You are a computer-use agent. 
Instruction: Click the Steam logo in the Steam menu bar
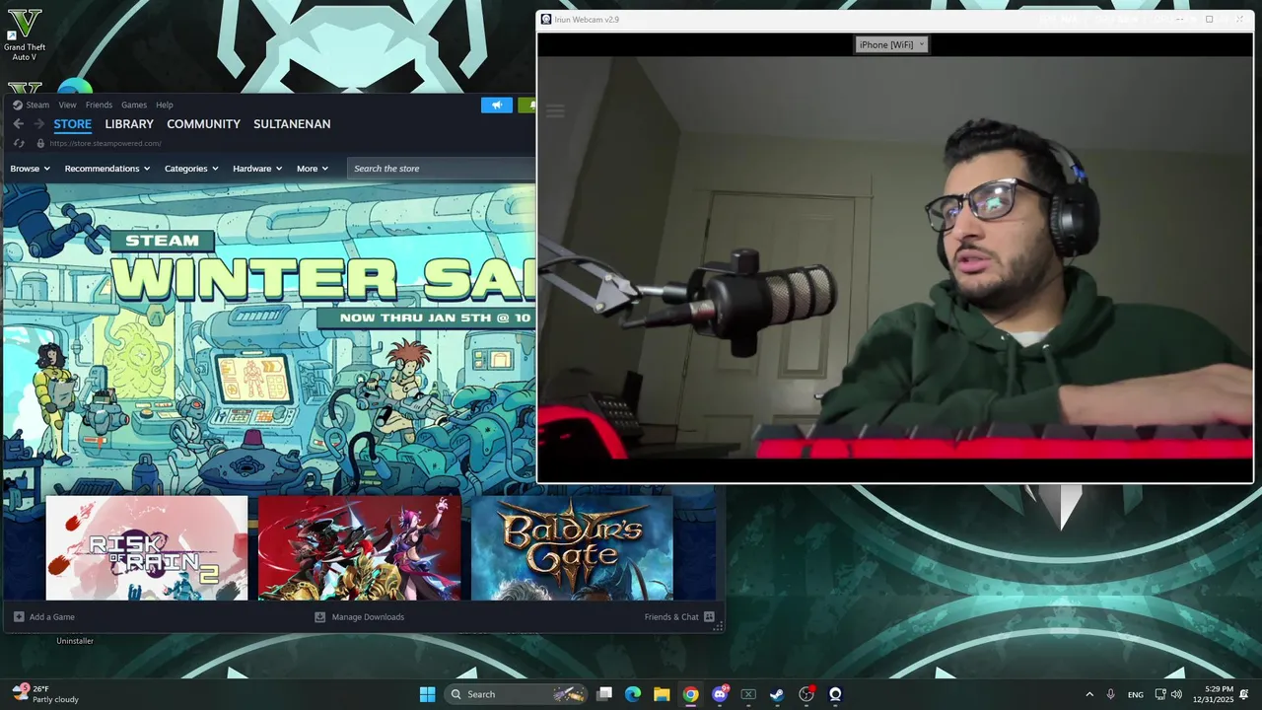(x=18, y=105)
